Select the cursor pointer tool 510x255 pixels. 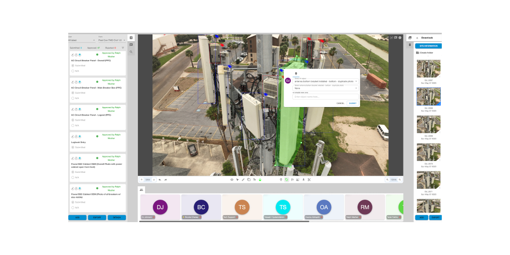click(238, 179)
